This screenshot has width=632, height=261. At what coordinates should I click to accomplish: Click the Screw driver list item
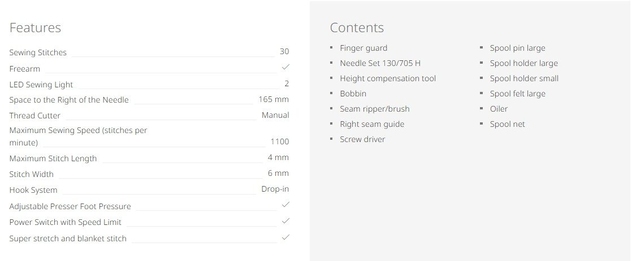362,139
